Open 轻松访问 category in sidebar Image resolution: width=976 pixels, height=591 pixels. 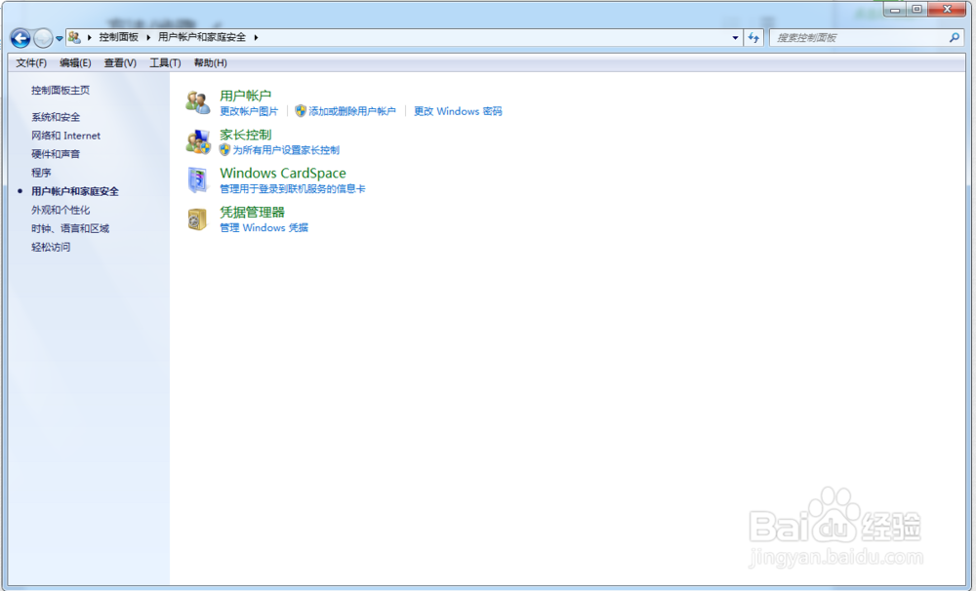(51, 248)
